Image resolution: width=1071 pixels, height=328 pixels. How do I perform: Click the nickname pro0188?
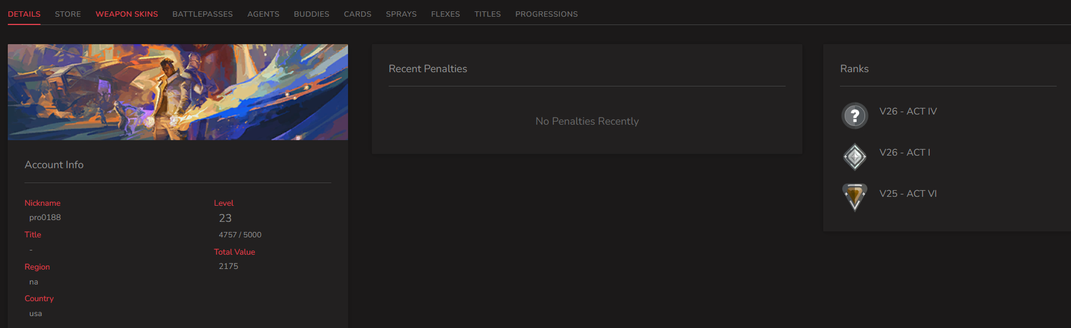(45, 218)
